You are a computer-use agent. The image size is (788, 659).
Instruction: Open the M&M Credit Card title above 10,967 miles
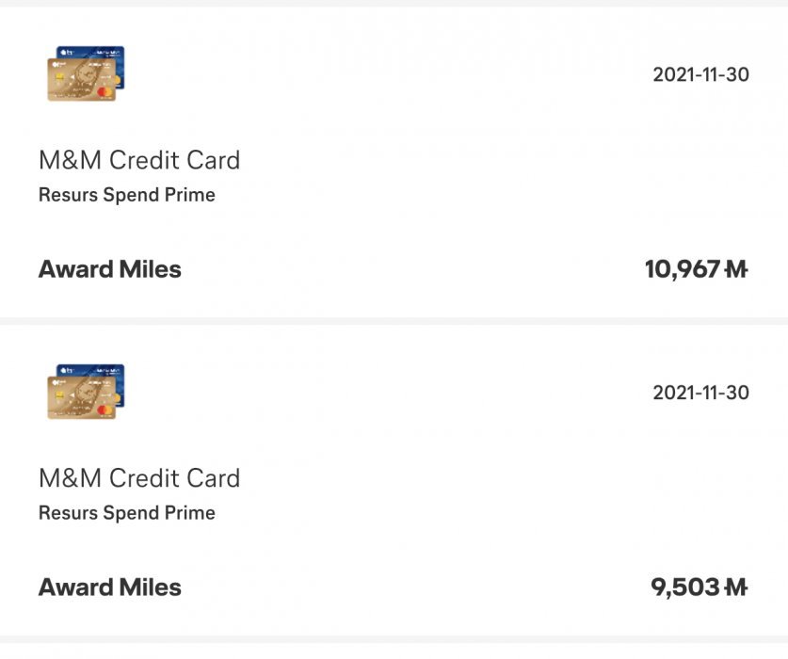pos(139,160)
